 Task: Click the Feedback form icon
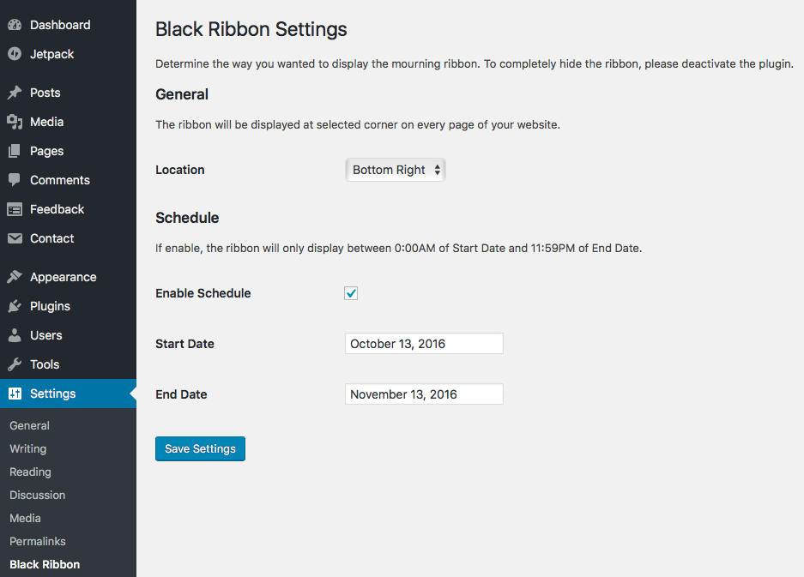[15, 209]
